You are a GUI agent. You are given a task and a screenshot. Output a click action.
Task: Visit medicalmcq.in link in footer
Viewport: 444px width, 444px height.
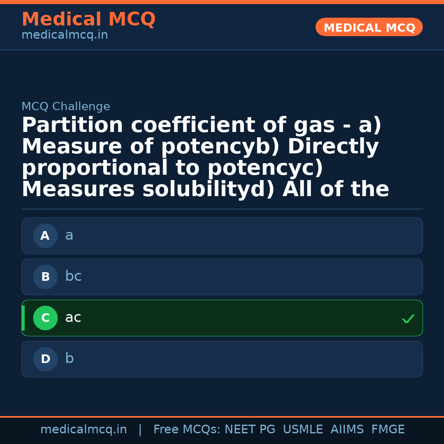tap(83, 429)
